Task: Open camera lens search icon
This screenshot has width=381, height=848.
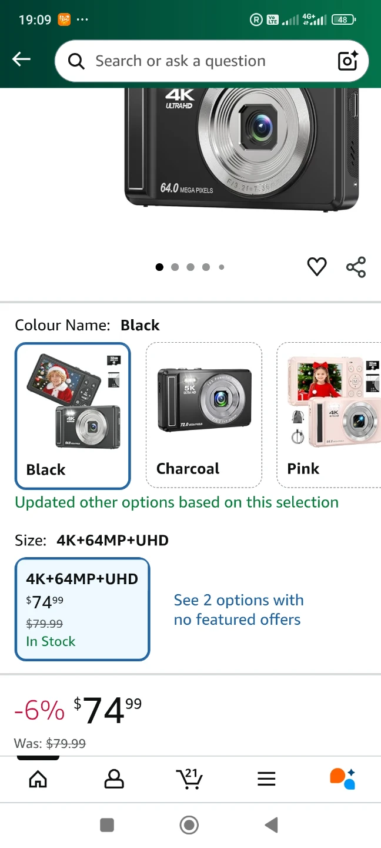Action: click(347, 61)
